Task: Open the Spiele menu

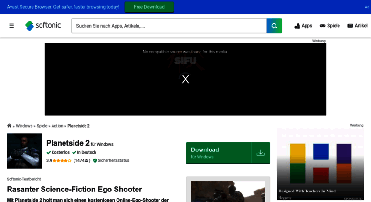Action: (x=330, y=26)
